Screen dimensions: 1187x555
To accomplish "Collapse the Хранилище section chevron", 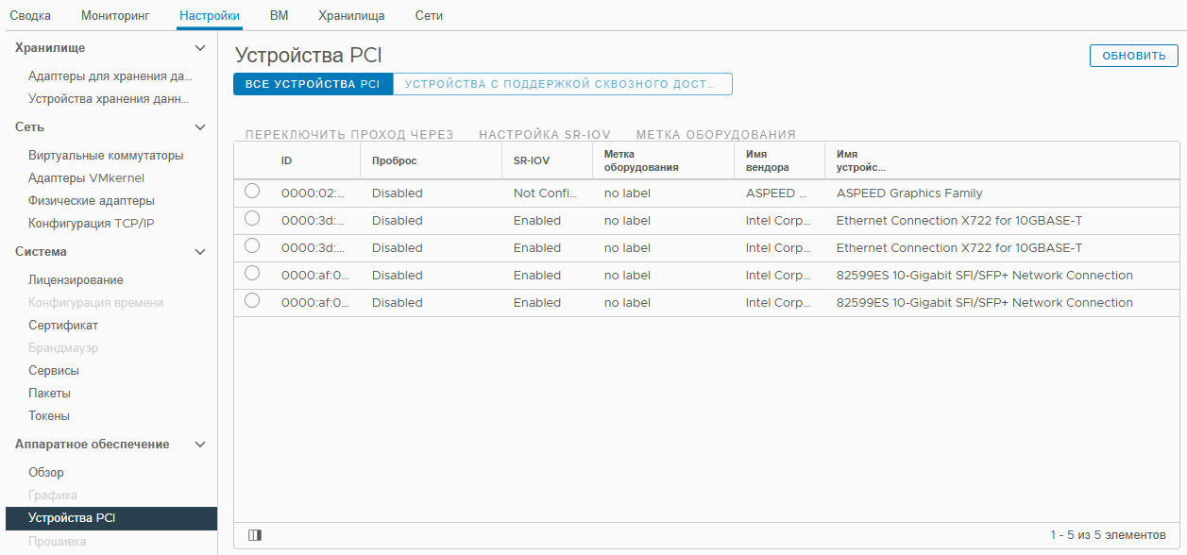I will click(199, 48).
